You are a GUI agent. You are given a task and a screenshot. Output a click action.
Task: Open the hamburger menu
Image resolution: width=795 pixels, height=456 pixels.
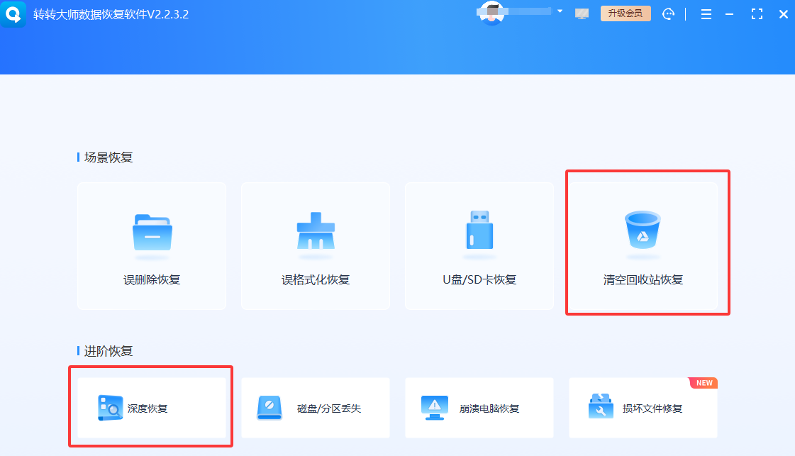click(x=706, y=14)
